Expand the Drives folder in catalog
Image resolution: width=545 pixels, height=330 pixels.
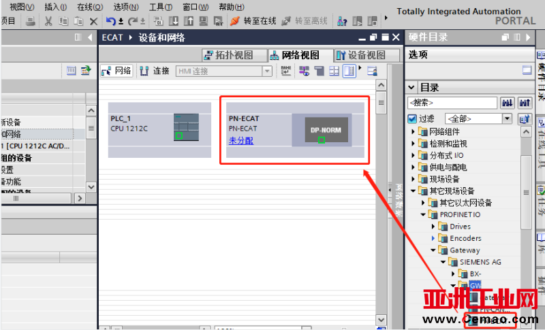433,227
